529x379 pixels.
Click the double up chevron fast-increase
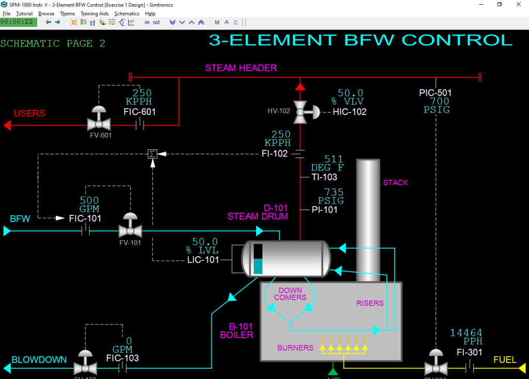201,23
